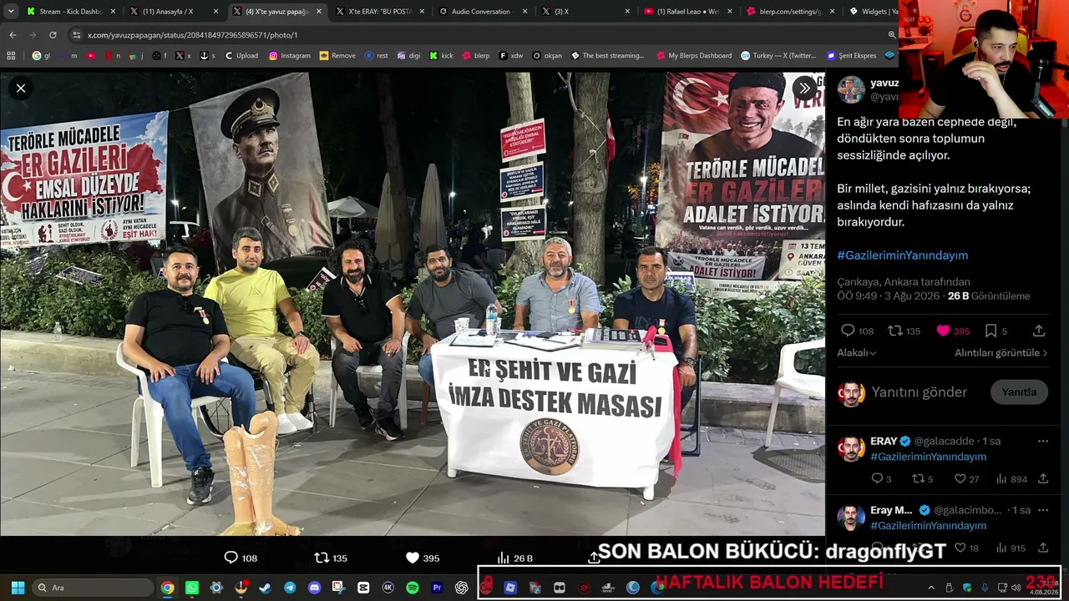Reply to ERAY @galacadde's comment

click(x=877, y=479)
